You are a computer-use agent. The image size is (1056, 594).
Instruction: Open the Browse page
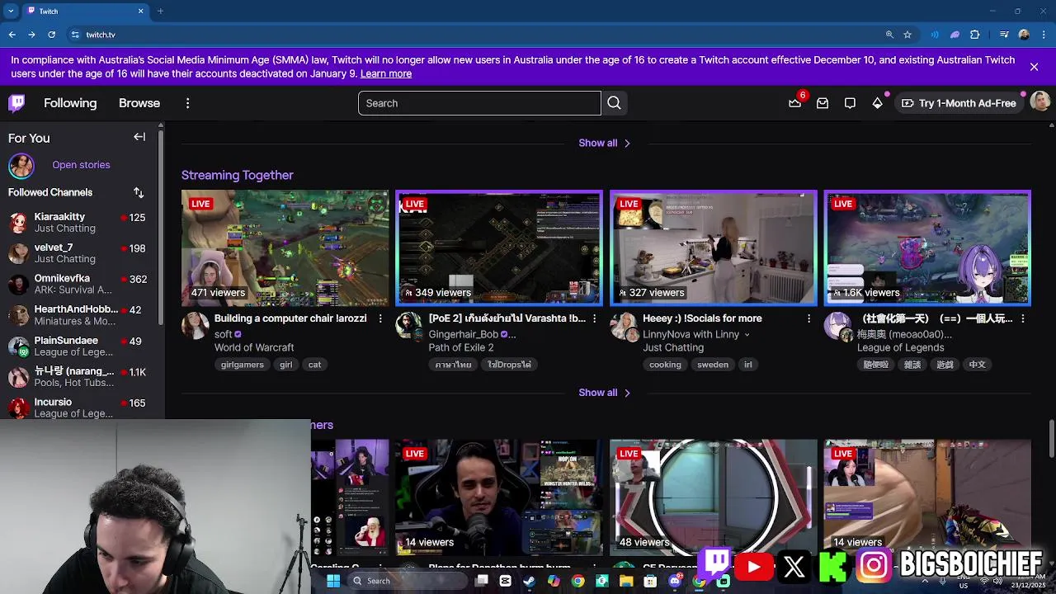tap(139, 103)
